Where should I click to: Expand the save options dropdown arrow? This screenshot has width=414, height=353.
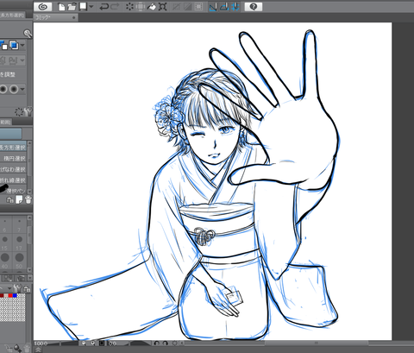click(91, 7)
